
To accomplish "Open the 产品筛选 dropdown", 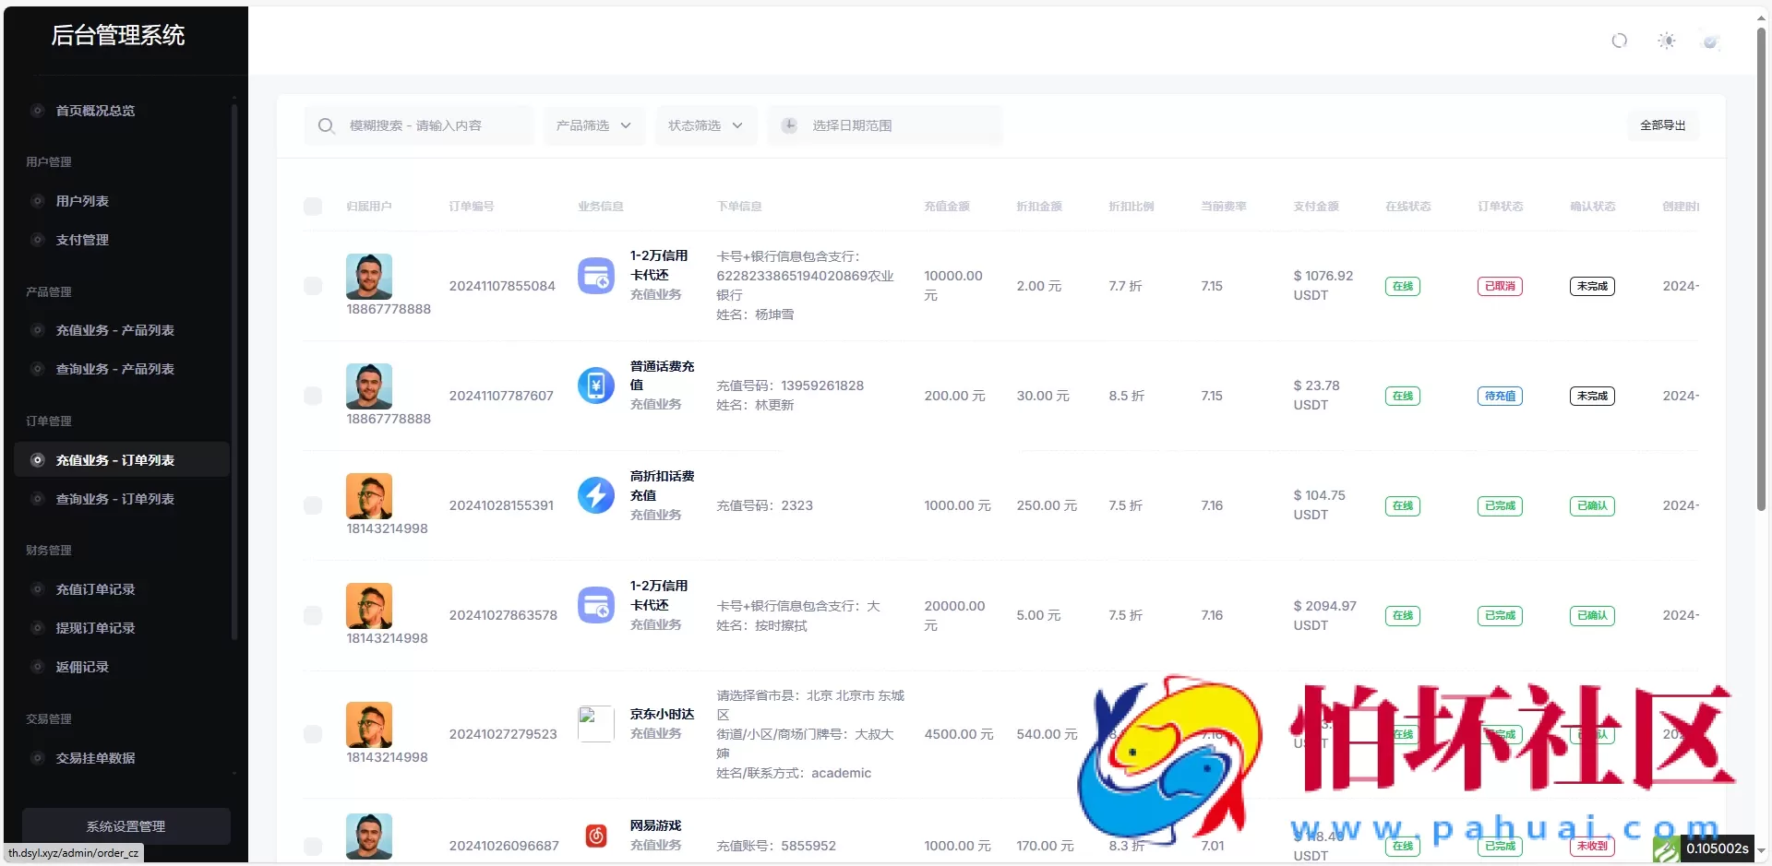I will 593,125.
